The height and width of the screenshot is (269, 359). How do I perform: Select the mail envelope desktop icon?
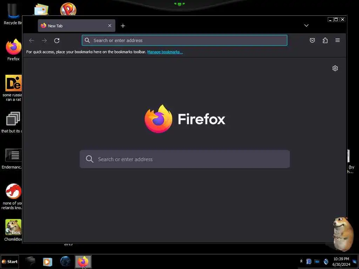click(41, 9)
